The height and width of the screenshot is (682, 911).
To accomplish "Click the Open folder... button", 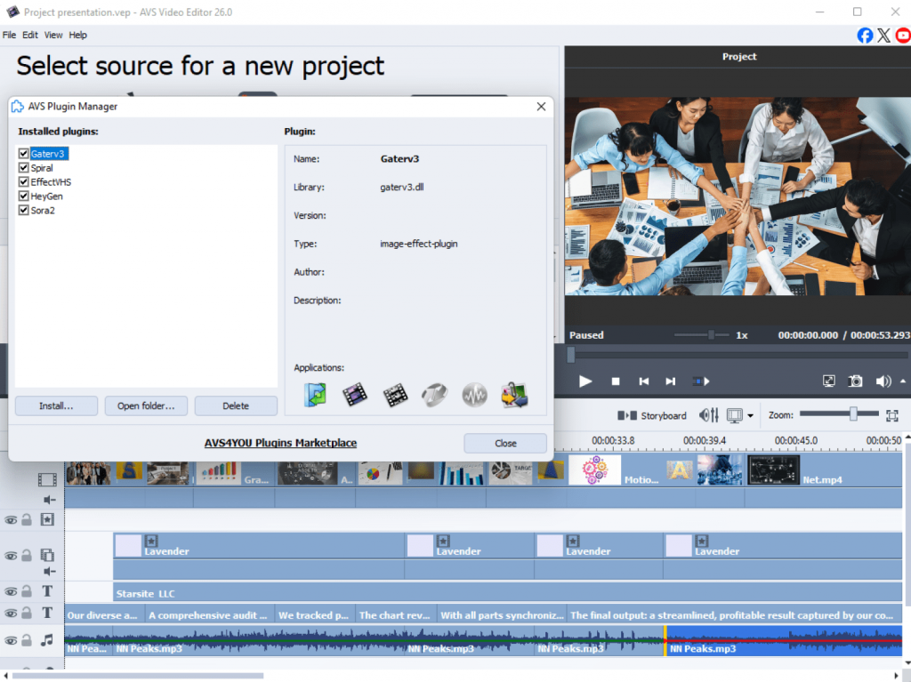I will coord(146,405).
